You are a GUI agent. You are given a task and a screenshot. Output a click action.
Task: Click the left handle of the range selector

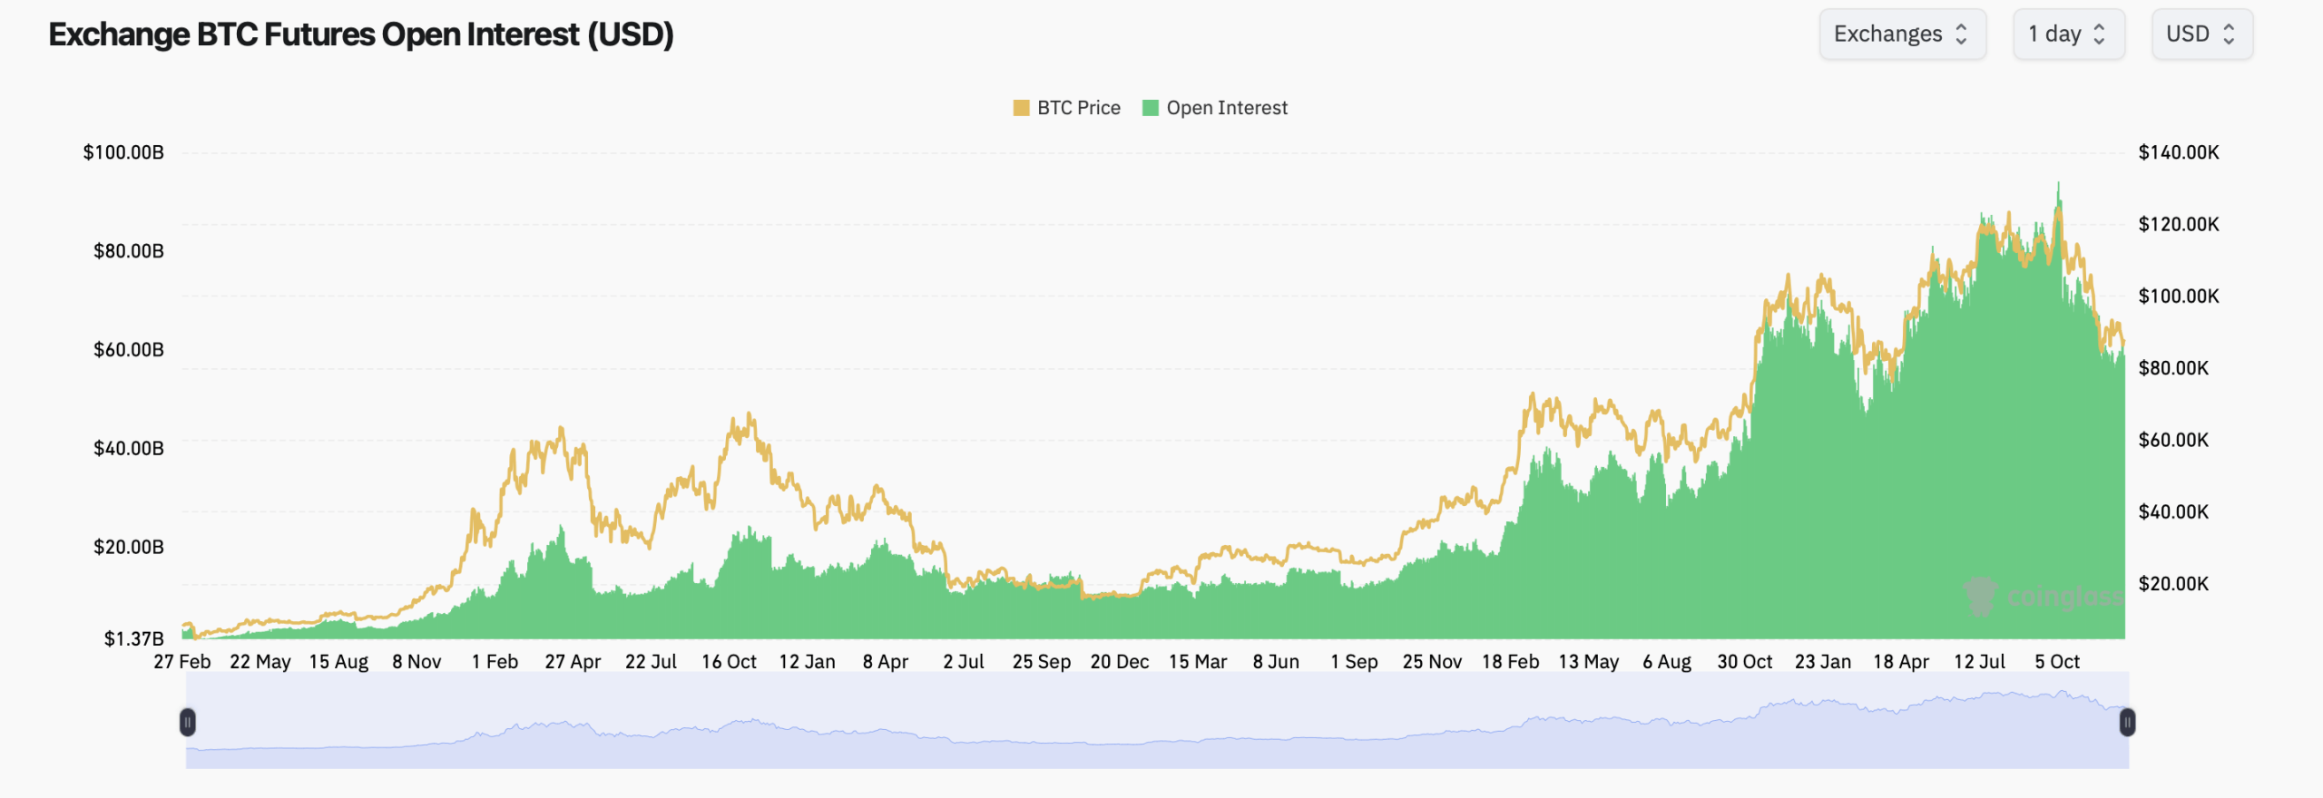coord(188,723)
